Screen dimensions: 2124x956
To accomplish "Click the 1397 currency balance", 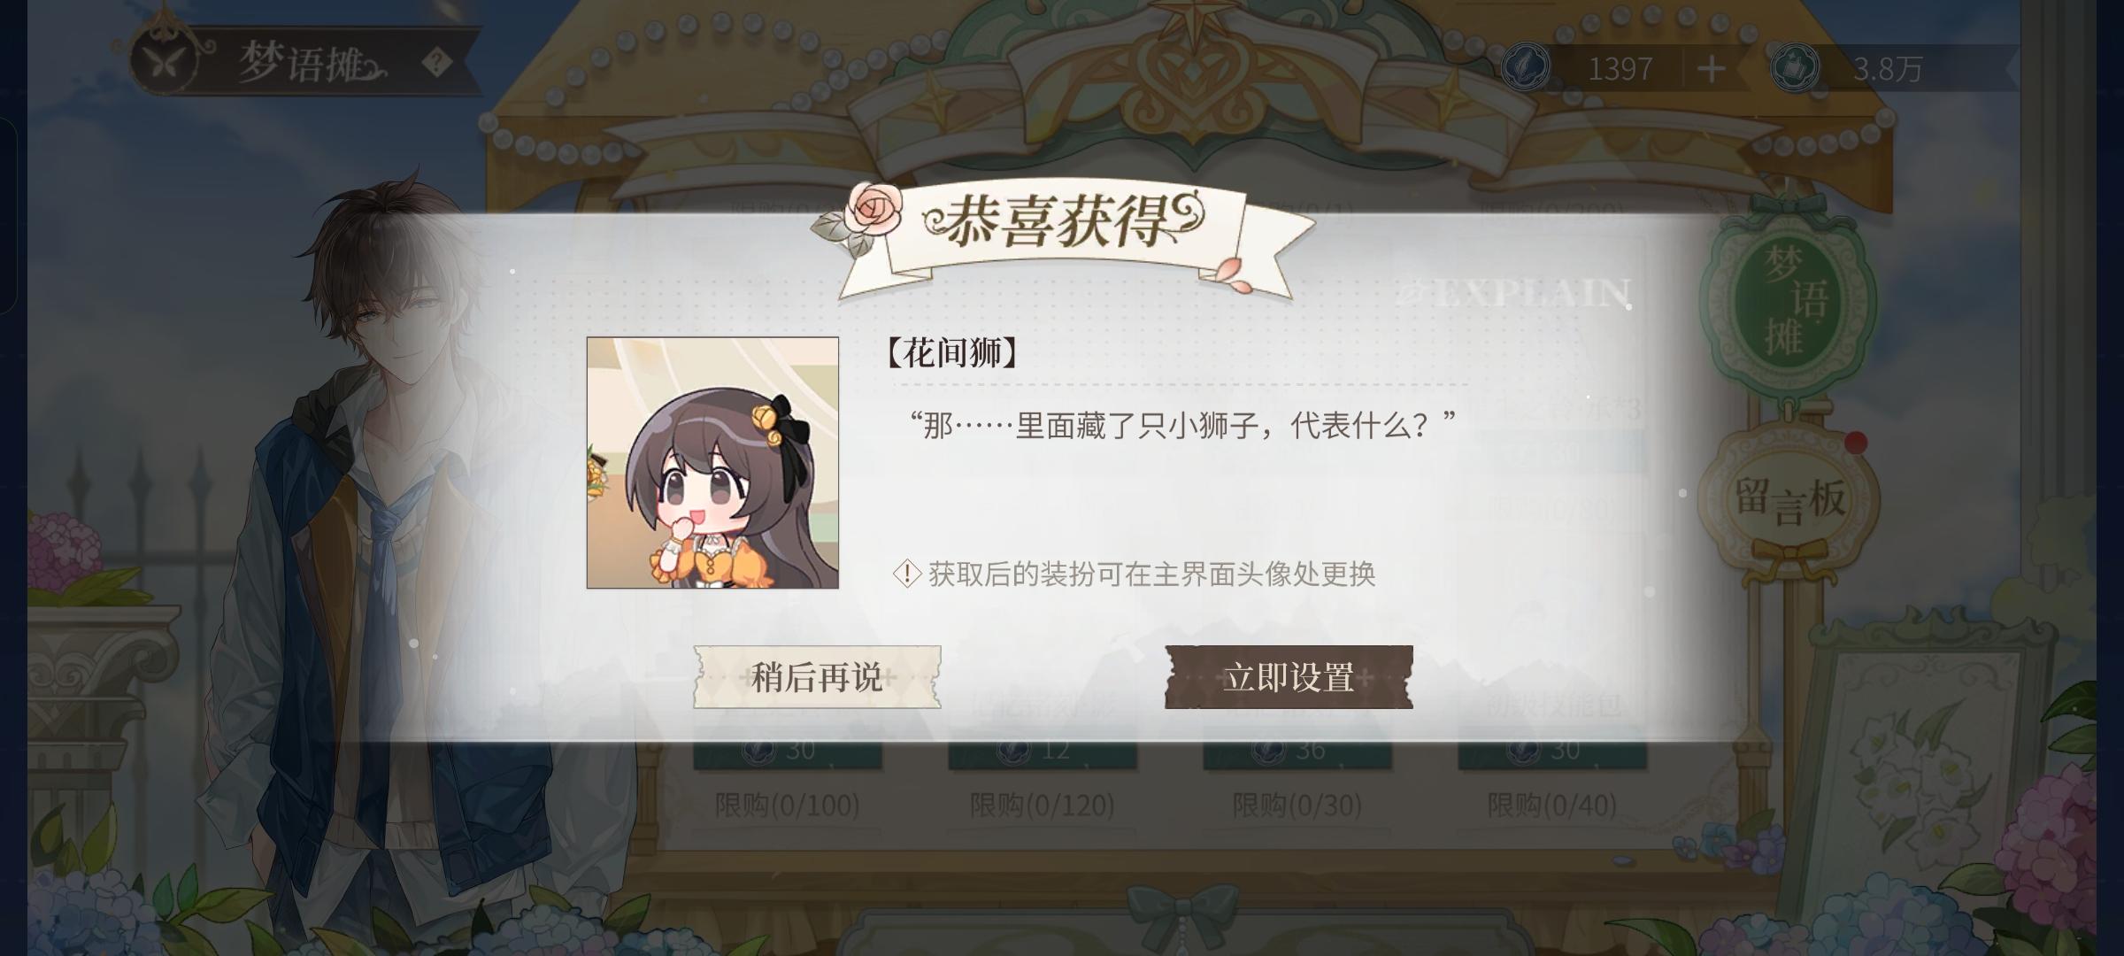I will pyautogui.click(x=1620, y=69).
